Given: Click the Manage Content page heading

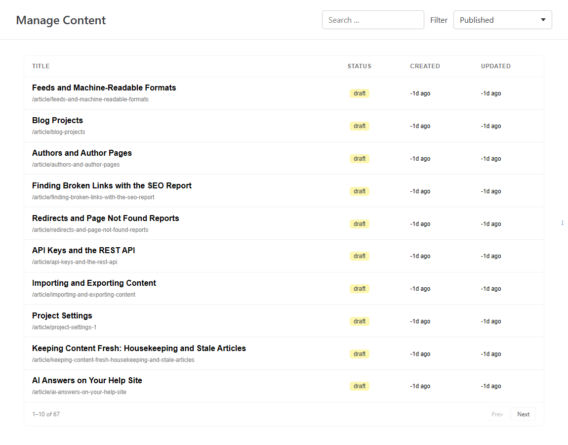Looking at the screenshot, I should pyautogui.click(x=61, y=20).
